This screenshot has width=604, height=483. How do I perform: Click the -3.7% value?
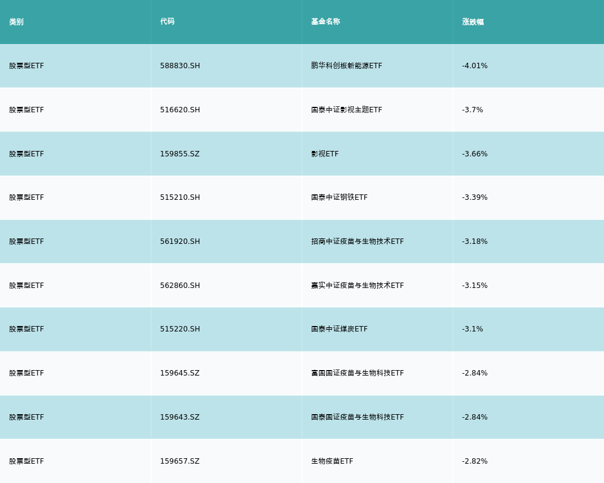point(472,110)
